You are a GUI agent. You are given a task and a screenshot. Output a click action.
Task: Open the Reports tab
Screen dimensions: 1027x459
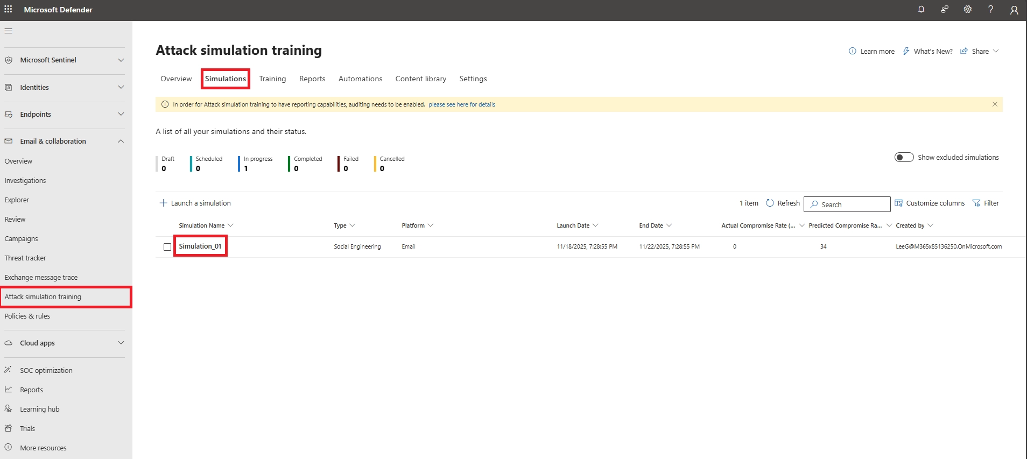(312, 79)
